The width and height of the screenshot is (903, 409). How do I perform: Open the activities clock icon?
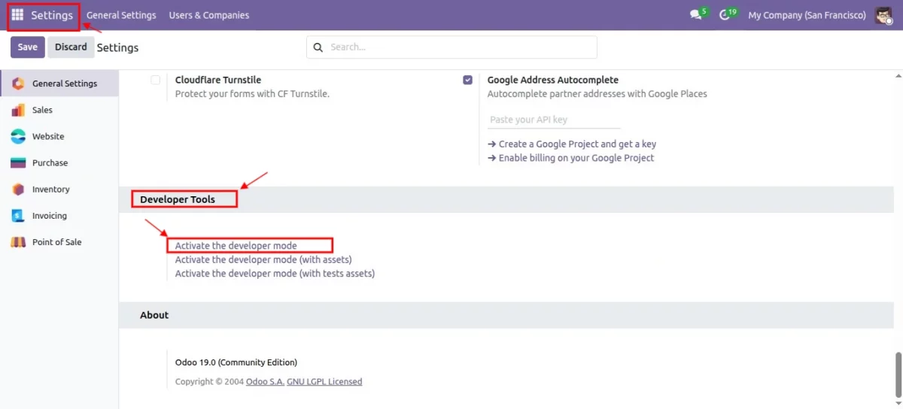(725, 15)
